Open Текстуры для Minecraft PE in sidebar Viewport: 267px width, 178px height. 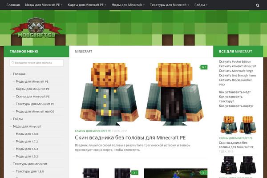(35, 104)
